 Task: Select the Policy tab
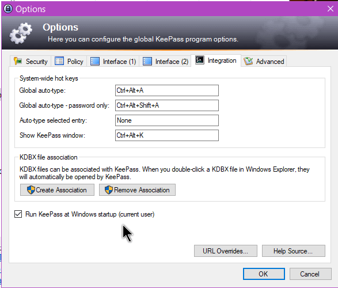[69, 62]
